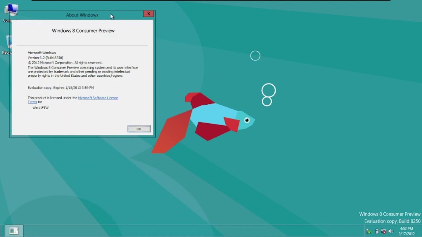This screenshot has width=422, height=237.
Task: Click the About Windows title bar
Action: [82, 15]
